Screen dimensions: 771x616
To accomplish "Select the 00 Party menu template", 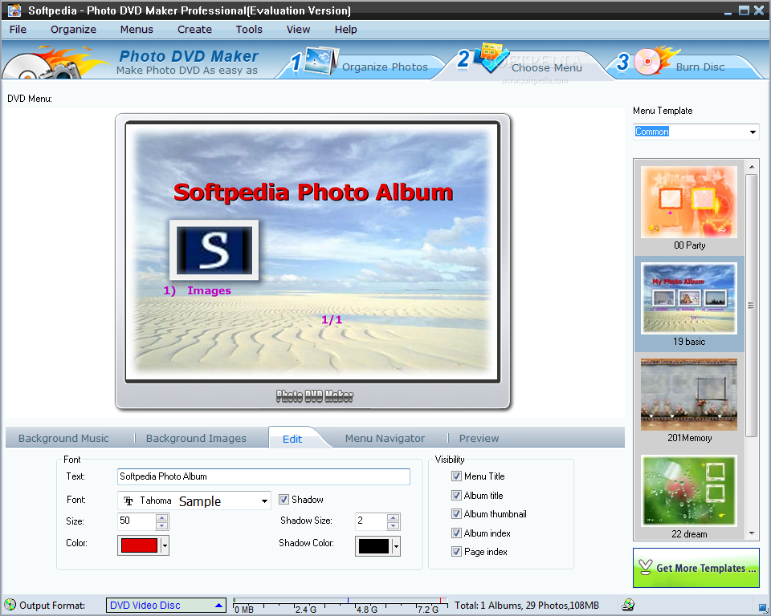I will click(689, 208).
